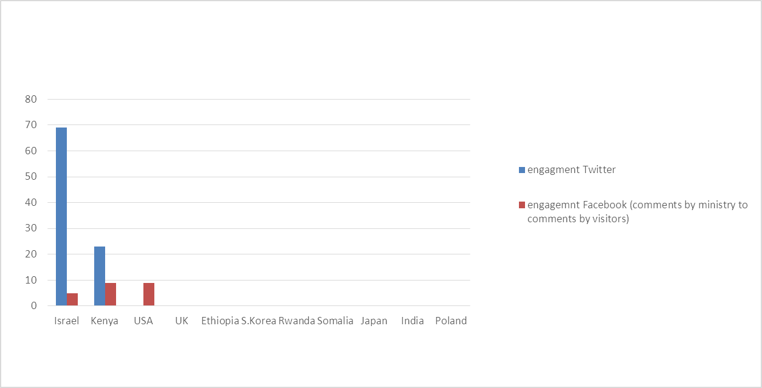
Task: Select the 'engagment Twitter' legend label
Action: (x=571, y=170)
